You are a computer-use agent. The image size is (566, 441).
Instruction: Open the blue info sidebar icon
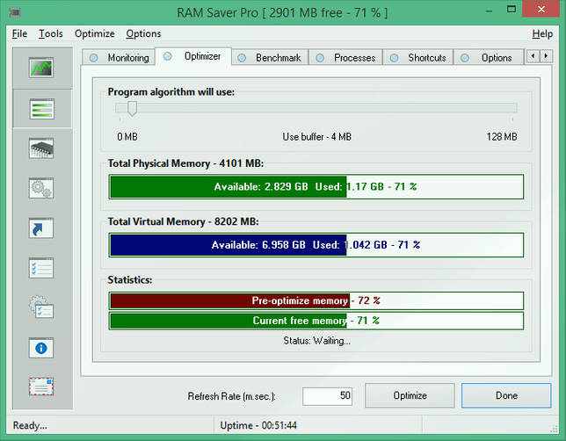[41, 348]
